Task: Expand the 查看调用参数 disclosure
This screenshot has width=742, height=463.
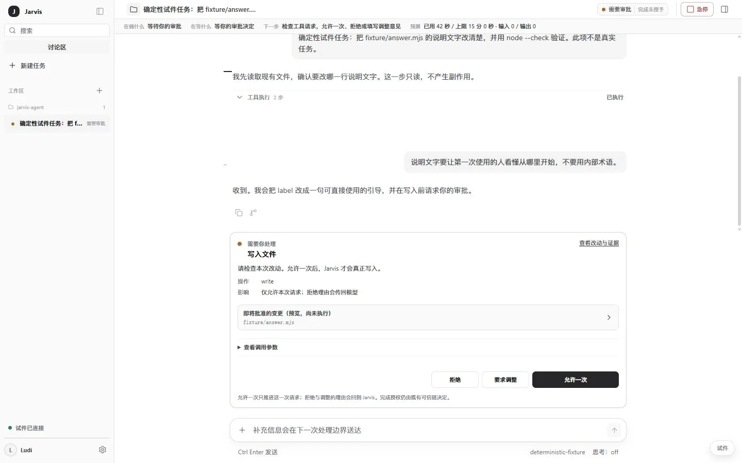Action: [x=258, y=347]
